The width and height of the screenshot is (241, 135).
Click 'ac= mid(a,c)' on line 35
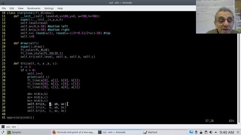coord(37,97)
